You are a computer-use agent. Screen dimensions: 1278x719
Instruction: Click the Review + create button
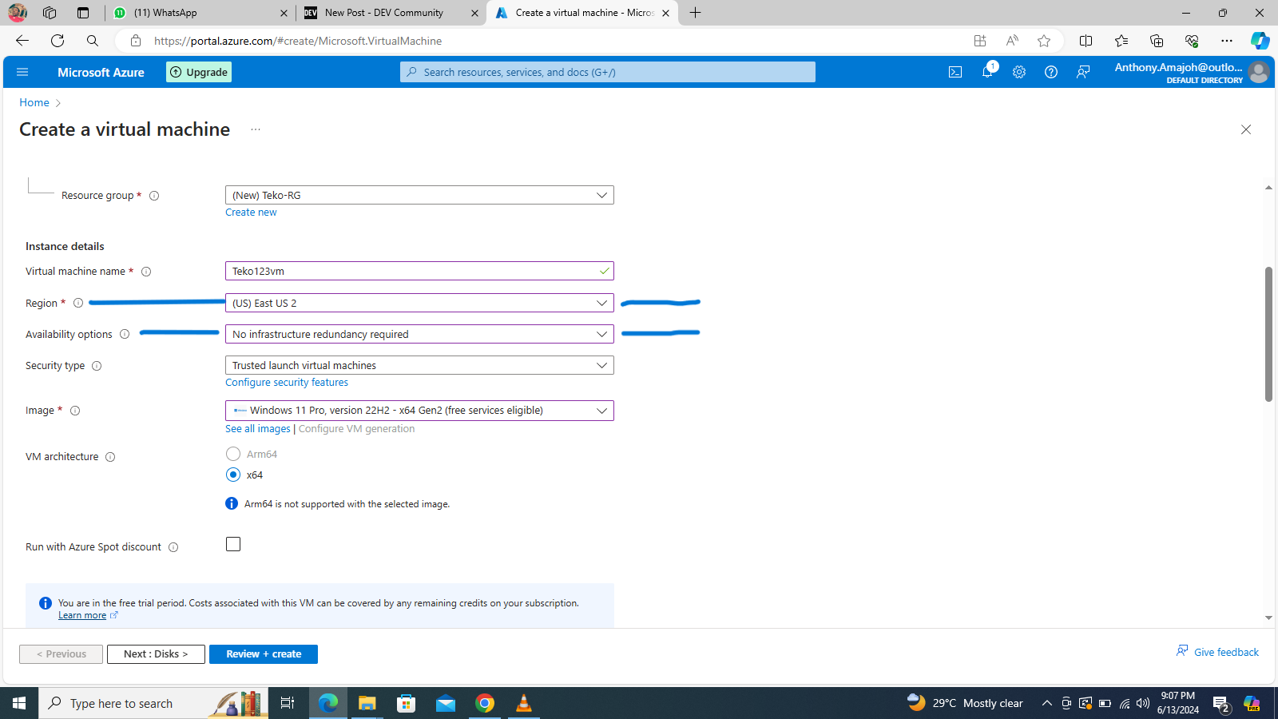(264, 654)
